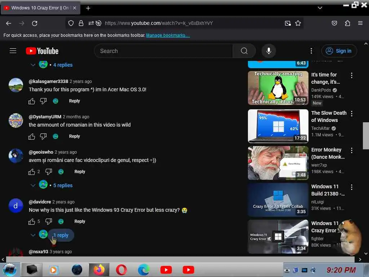Image resolution: width=369 pixels, height=277 pixels.
Task: Open @kalasgamer3338 channel name link
Action: pyautogui.click(x=49, y=81)
